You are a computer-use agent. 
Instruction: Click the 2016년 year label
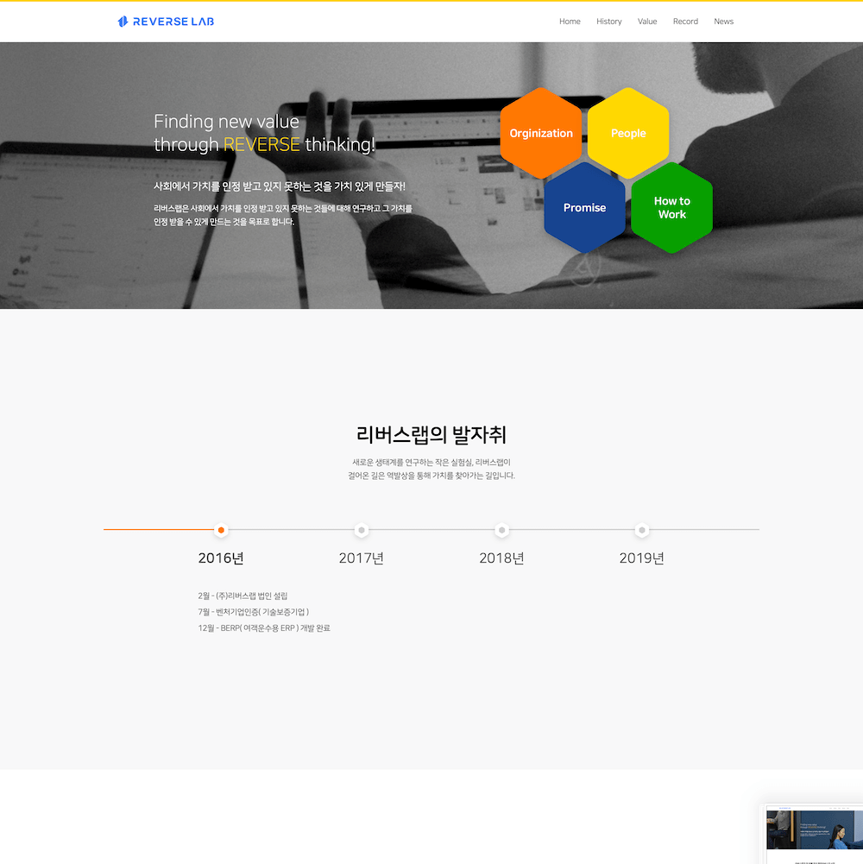tap(221, 558)
